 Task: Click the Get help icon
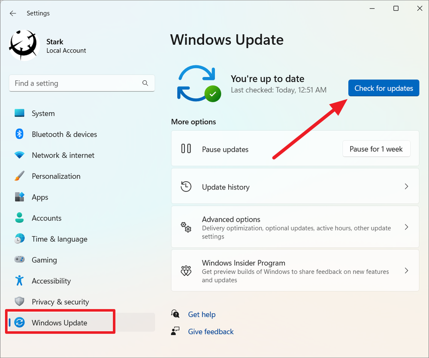175,314
